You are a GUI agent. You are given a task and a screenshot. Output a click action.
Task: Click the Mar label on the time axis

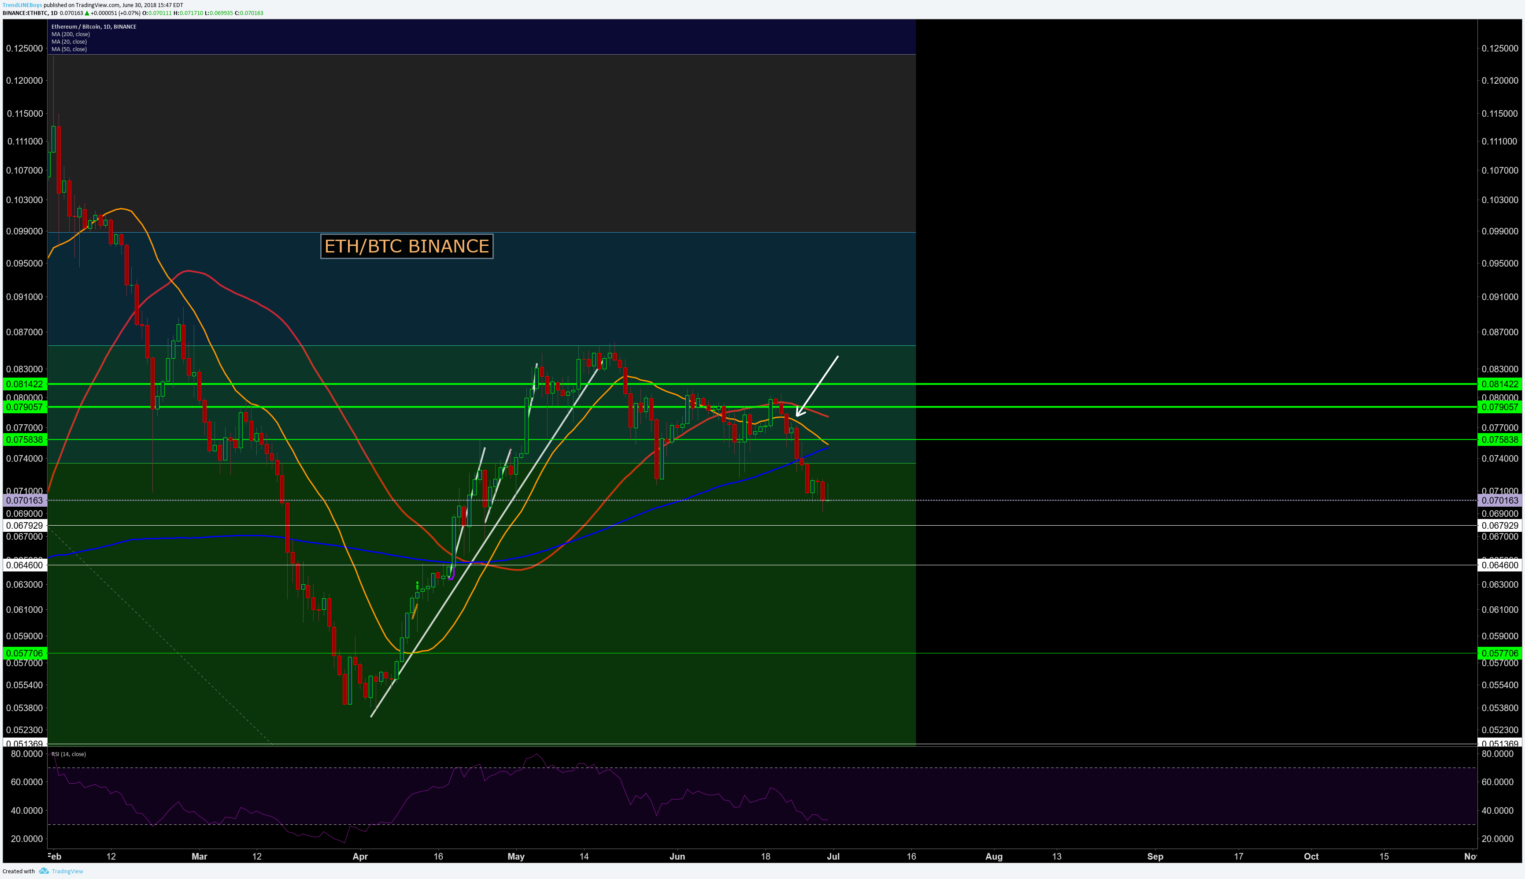[199, 857]
